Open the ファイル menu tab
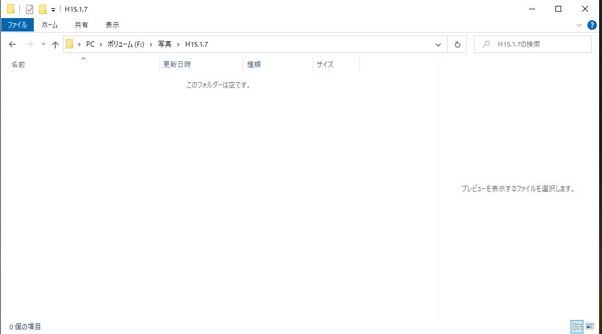Image resolution: width=602 pixels, height=334 pixels. click(17, 25)
